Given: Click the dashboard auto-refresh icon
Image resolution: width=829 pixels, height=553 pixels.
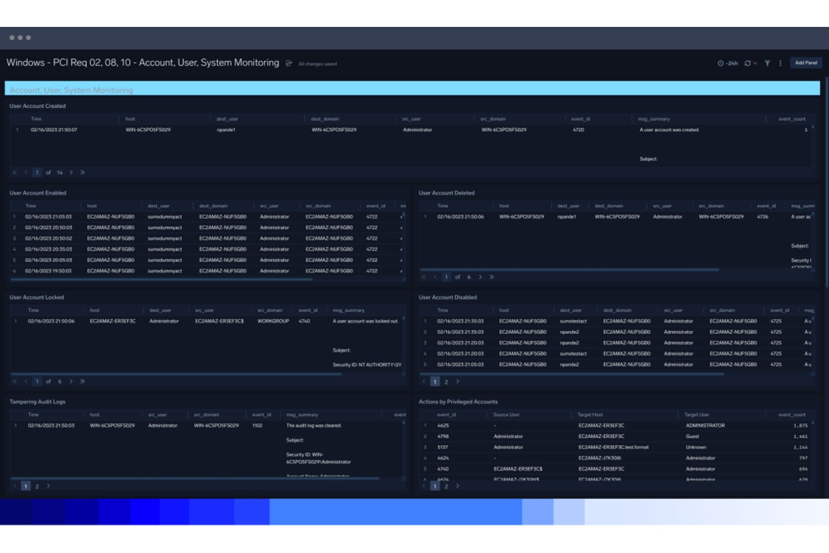Looking at the screenshot, I should point(747,63).
